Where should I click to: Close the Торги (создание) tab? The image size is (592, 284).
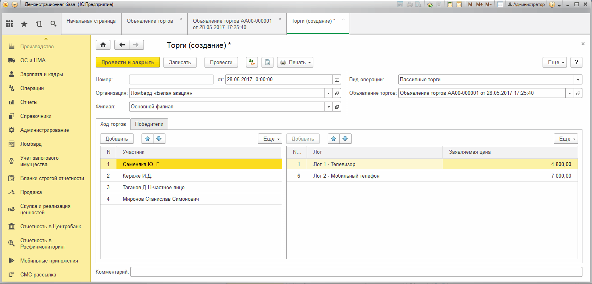[344, 19]
